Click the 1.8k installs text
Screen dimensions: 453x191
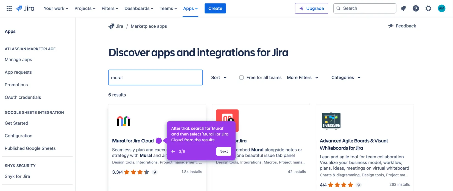[192, 172]
